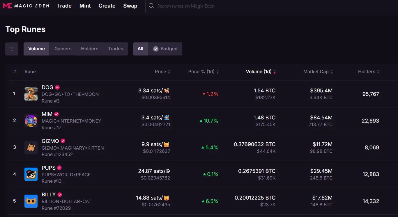Click verified badge next to PUPS
The image size is (398, 217).
[x=59, y=168]
